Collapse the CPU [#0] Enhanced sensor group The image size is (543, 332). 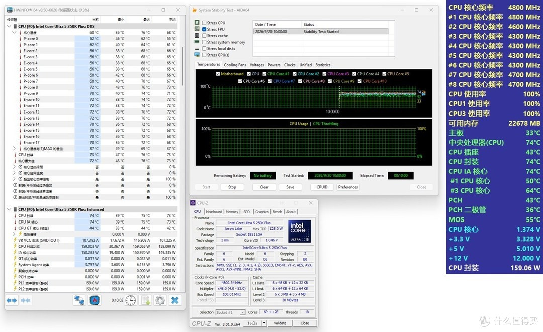pos(9,209)
